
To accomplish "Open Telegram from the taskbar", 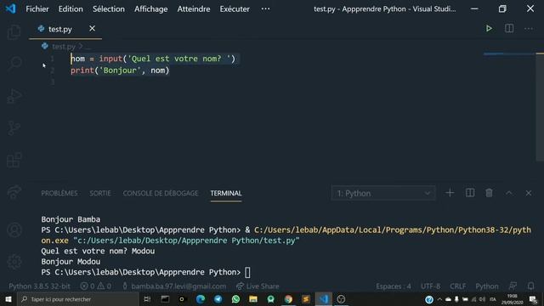I will [218, 299].
